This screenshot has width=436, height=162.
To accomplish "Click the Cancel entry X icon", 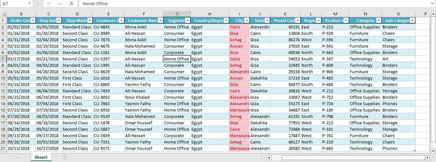I will (49, 3).
